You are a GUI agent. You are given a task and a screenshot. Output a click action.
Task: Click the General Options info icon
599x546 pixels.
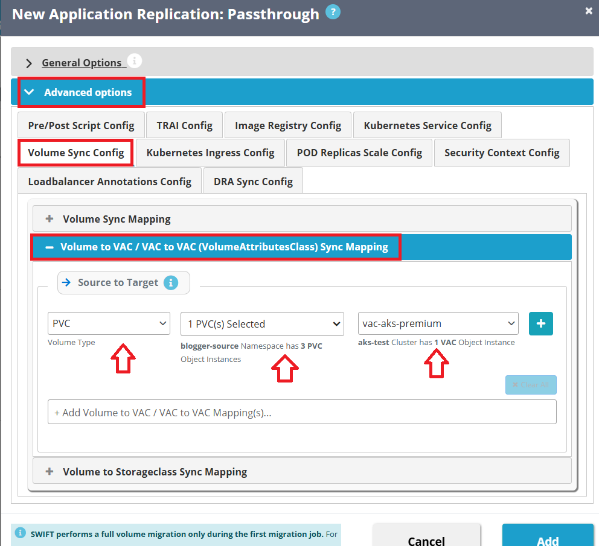tap(135, 61)
